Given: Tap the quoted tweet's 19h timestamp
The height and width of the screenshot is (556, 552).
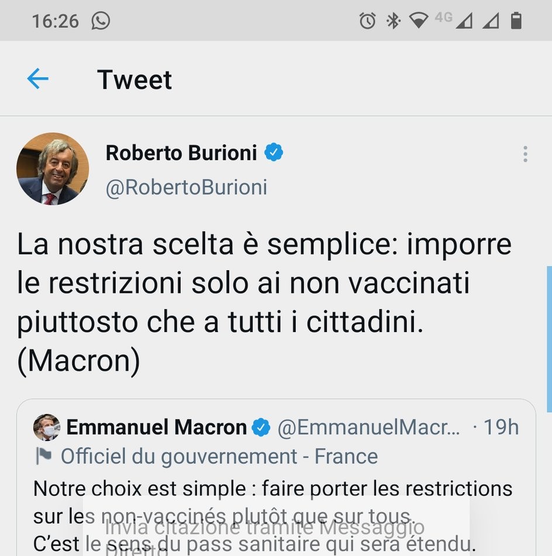Looking at the screenshot, I should coord(500,427).
